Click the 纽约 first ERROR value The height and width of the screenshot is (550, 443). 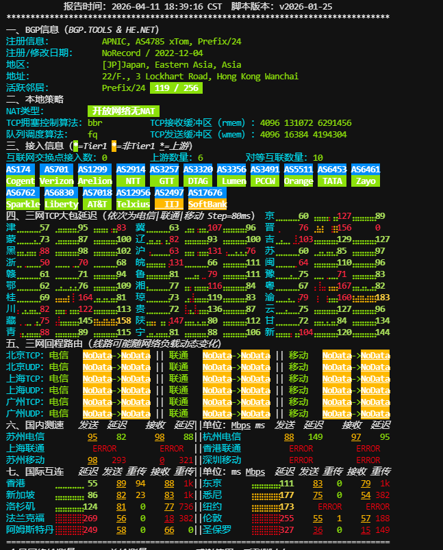pos(329,506)
